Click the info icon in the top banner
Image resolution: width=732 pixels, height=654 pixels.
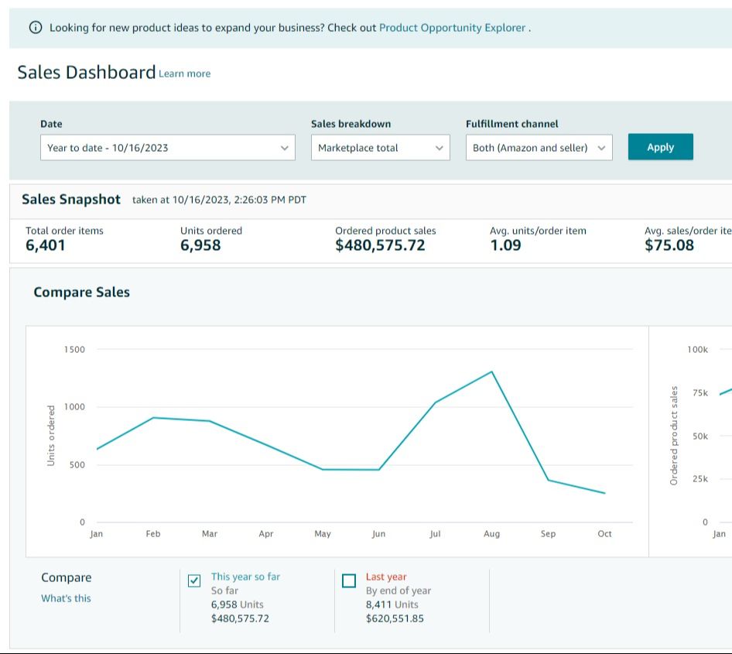tap(35, 28)
